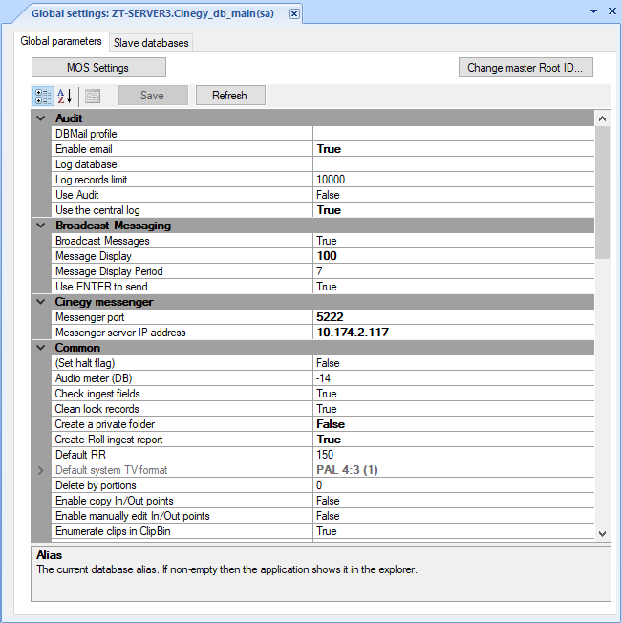The image size is (622, 623).
Task: Select the Clean lock records row
Action: [x=323, y=409]
